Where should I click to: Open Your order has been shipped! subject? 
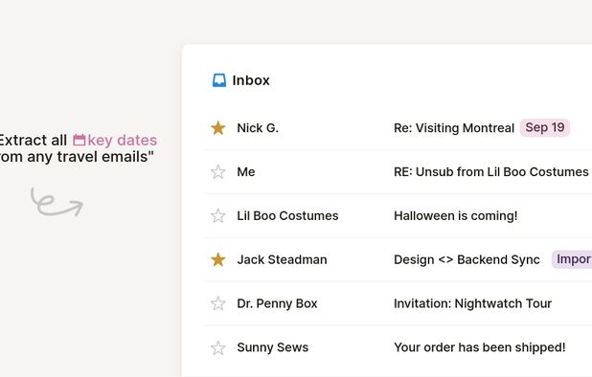(480, 347)
